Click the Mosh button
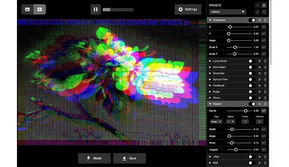289x167 pixels. tap(94, 158)
